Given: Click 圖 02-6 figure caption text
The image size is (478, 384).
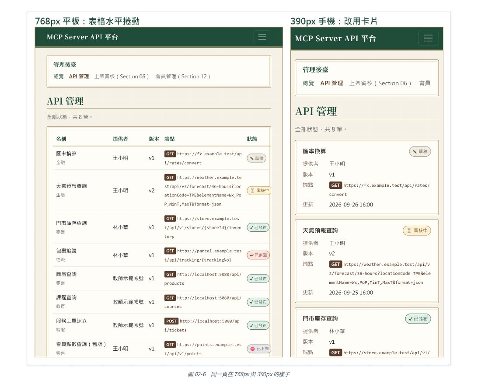Looking at the screenshot, I should [239, 374].
